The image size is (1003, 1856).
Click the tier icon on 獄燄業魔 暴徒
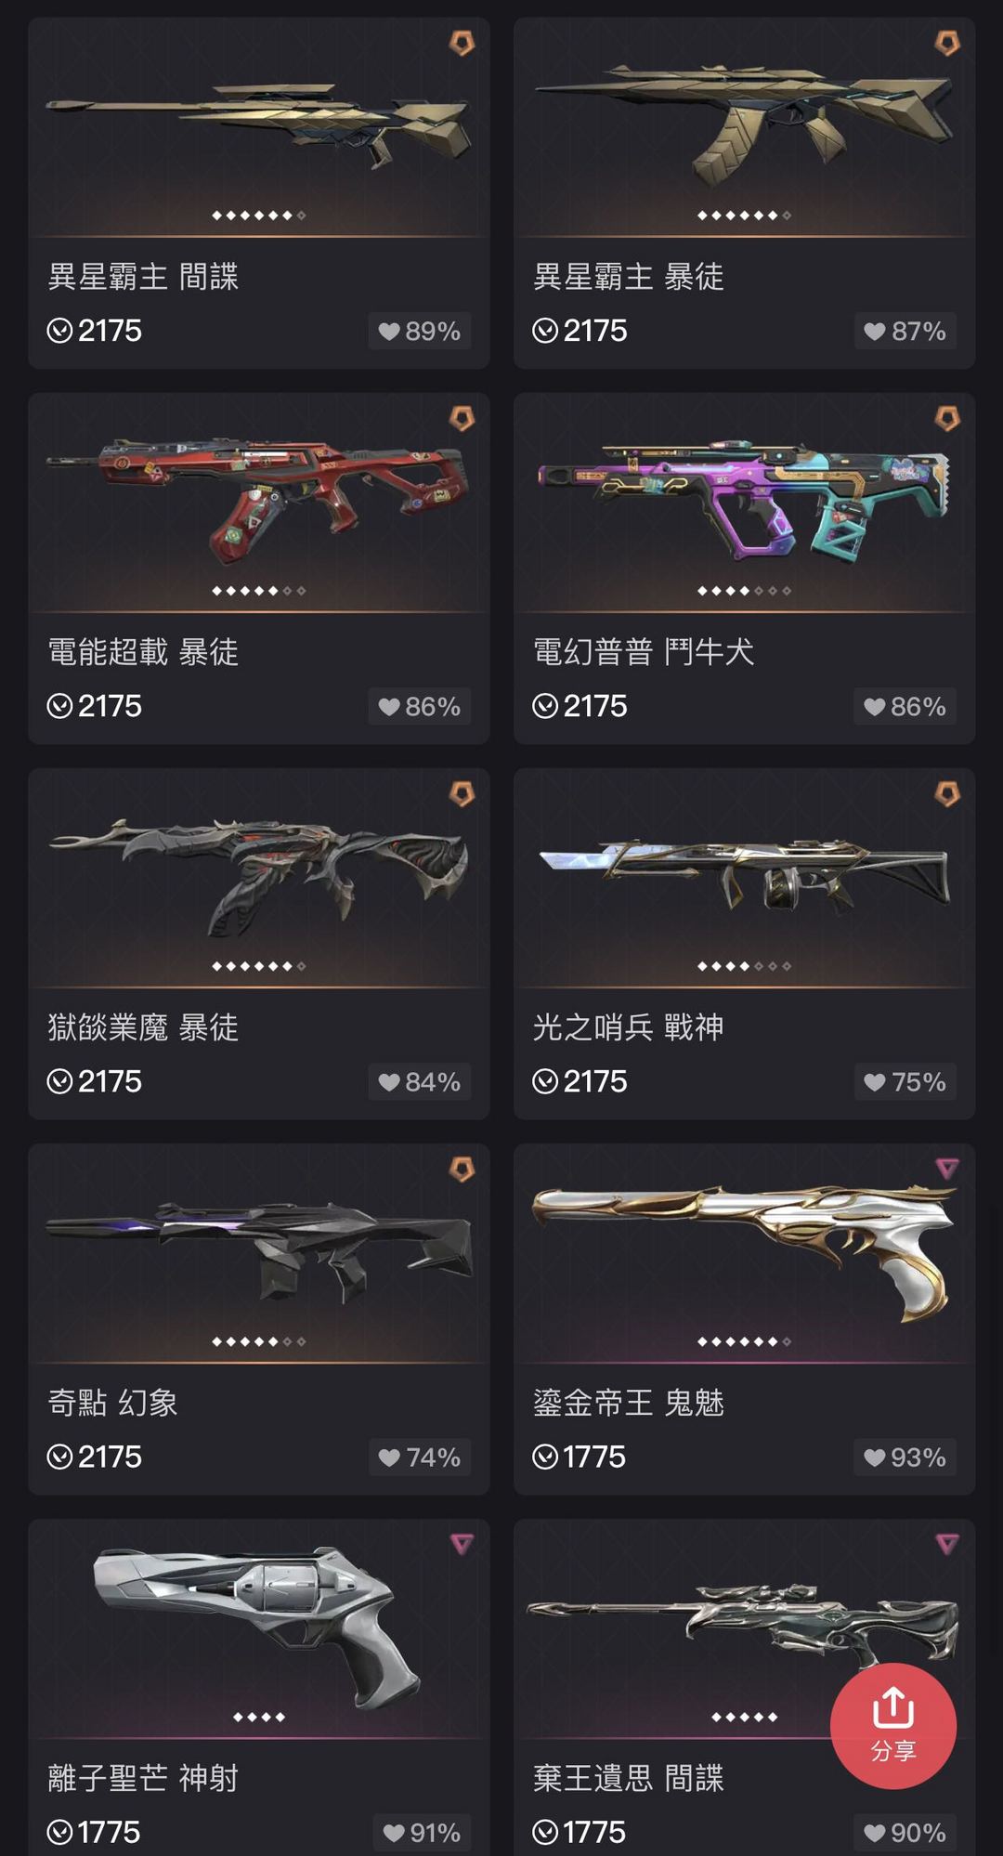(462, 793)
